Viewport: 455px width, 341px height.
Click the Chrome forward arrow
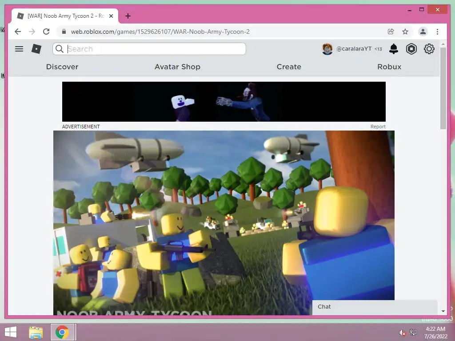coord(32,32)
